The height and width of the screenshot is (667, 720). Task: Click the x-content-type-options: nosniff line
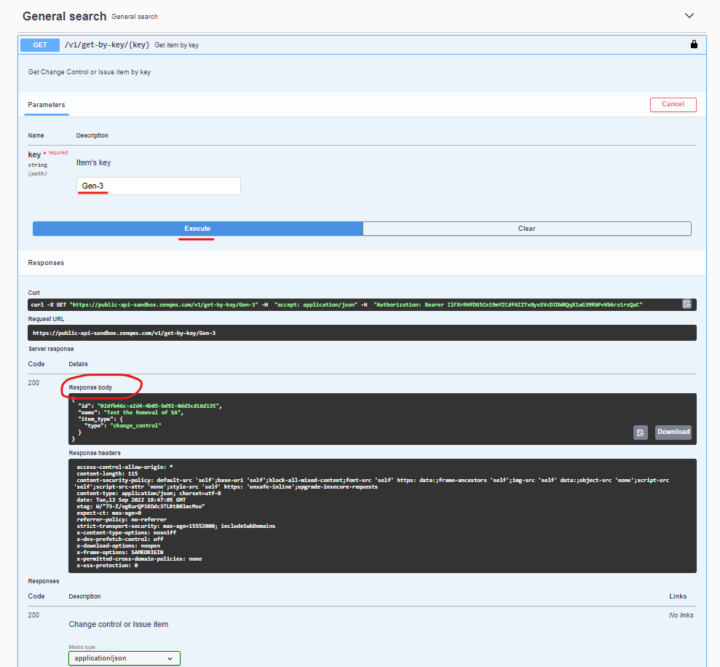pos(126,532)
